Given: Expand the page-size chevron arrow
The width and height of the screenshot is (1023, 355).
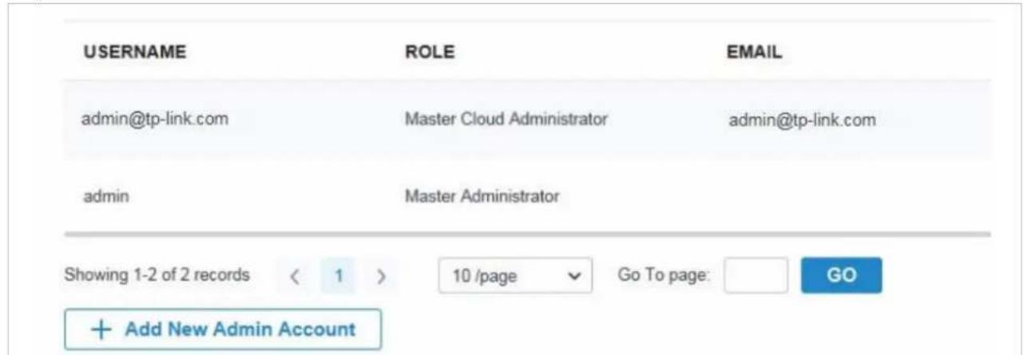Looking at the screenshot, I should 573,277.
